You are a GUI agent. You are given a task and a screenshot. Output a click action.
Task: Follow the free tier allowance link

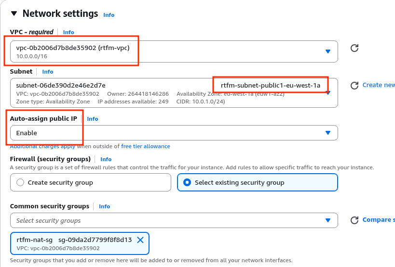(x=145, y=146)
